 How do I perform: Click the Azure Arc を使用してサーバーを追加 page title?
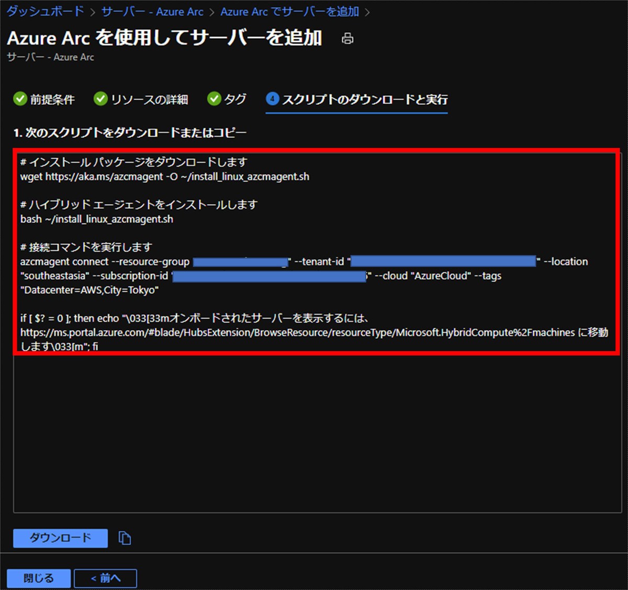click(164, 38)
